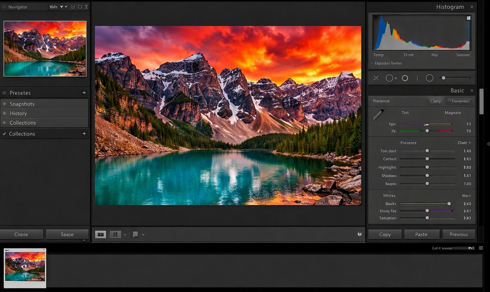This screenshot has width=490, height=292.
Task: Select the filmstrip thumbnail at bottom
Action: tap(25, 267)
